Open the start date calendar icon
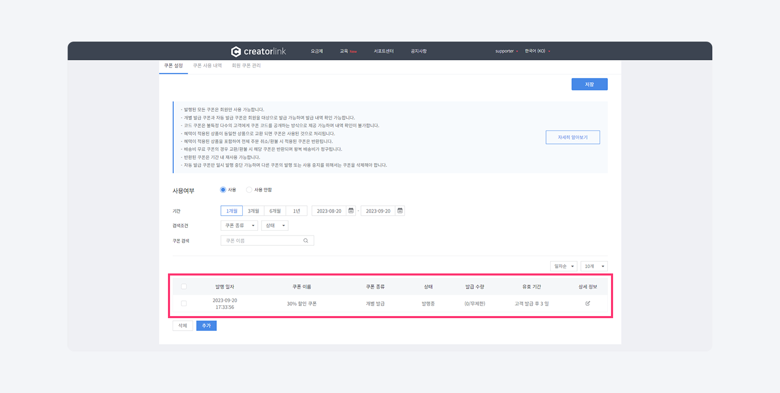The height and width of the screenshot is (393, 780). [351, 211]
